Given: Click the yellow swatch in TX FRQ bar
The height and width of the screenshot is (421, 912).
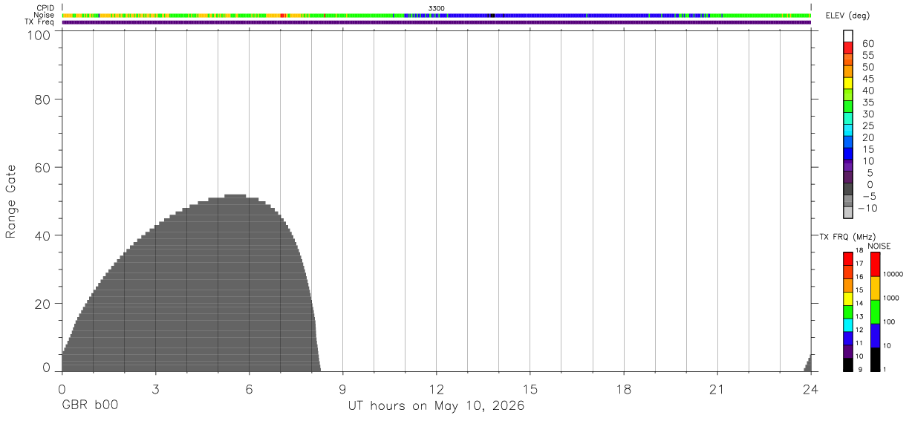Looking at the screenshot, I should [x=848, y=298].
